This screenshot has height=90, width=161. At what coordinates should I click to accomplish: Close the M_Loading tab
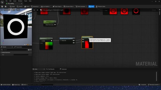click(21, 3)
